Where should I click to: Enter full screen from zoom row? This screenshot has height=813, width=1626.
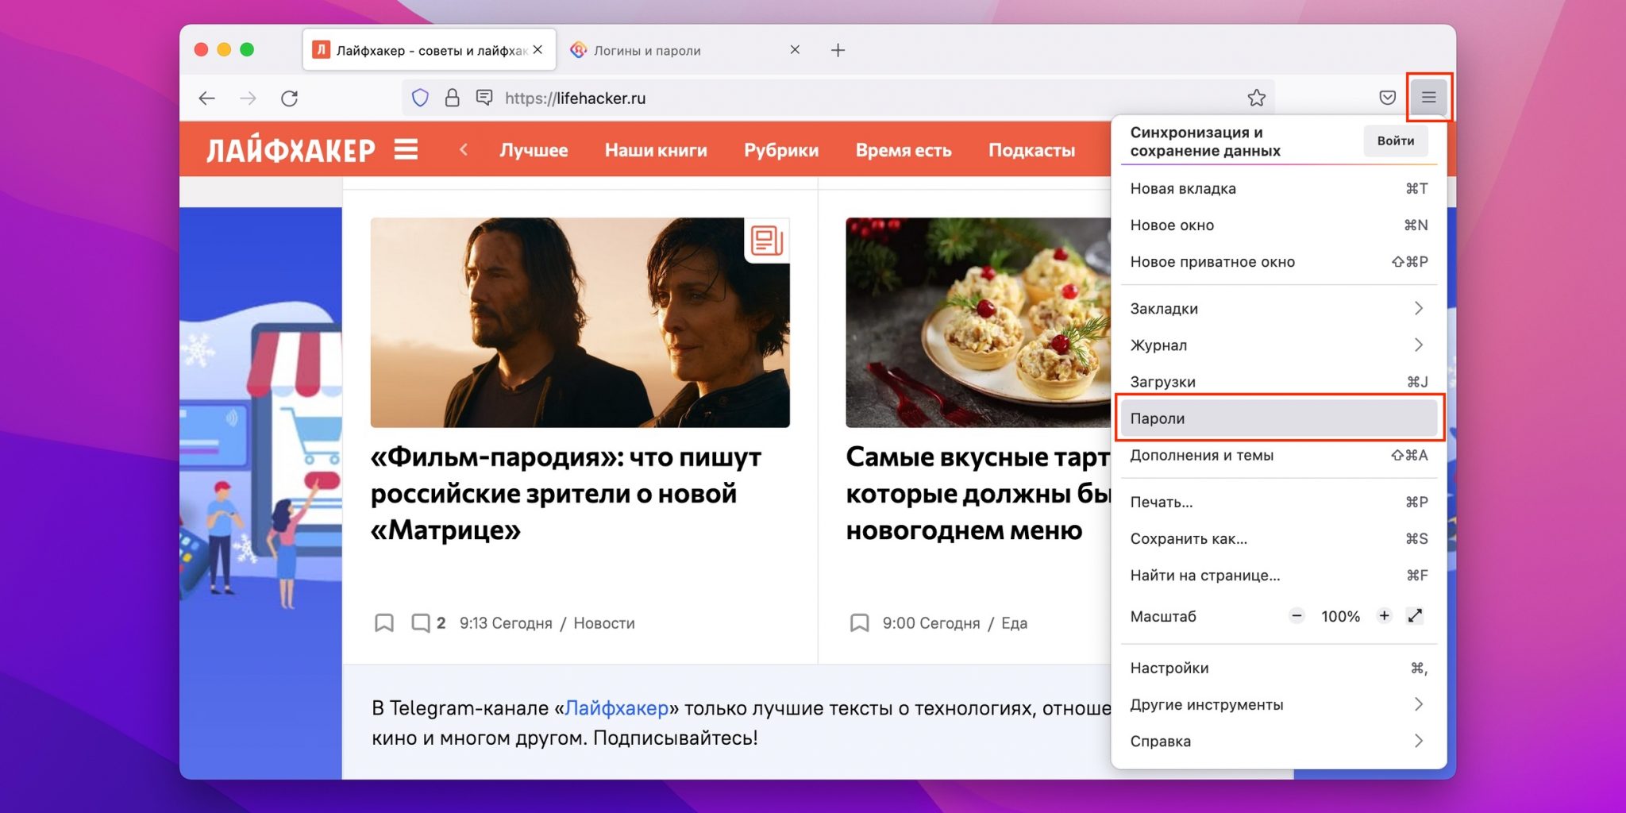pyautogui.click(x=1415, y=615)
